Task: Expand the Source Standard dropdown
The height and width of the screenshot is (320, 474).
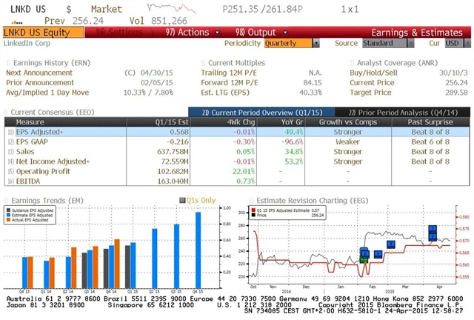Action: [388, 43]
